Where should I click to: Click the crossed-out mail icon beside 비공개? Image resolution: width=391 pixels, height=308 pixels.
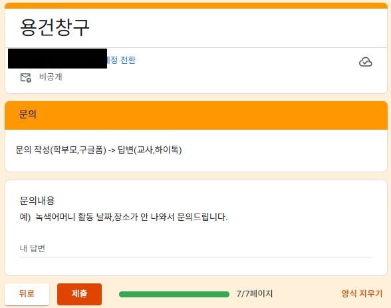[26, 78]
